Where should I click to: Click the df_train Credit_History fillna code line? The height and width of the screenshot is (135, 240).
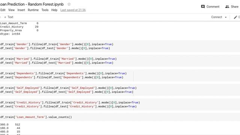tap(70, 102)
